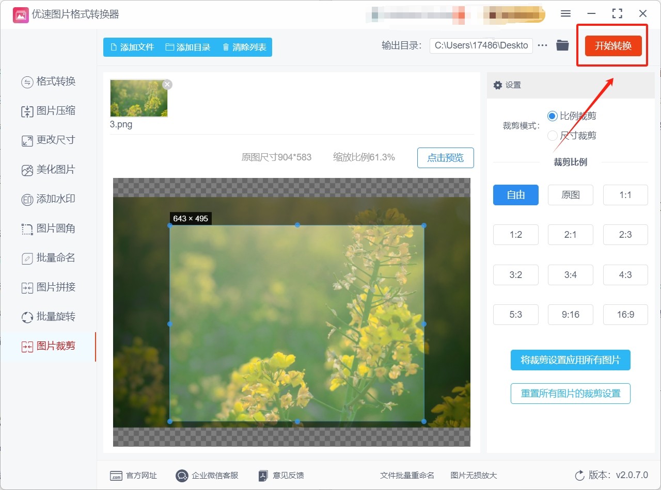
Task: Open 企业微信客服 support icon
Action: tap(182, 476)
